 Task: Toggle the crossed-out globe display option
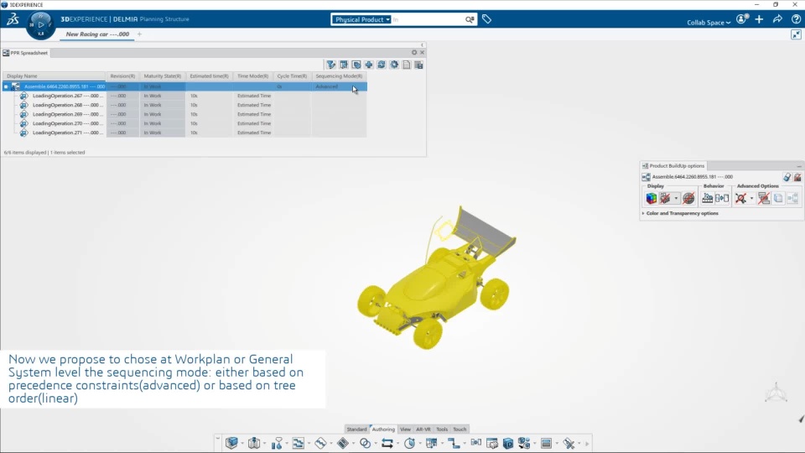point(689,198)
